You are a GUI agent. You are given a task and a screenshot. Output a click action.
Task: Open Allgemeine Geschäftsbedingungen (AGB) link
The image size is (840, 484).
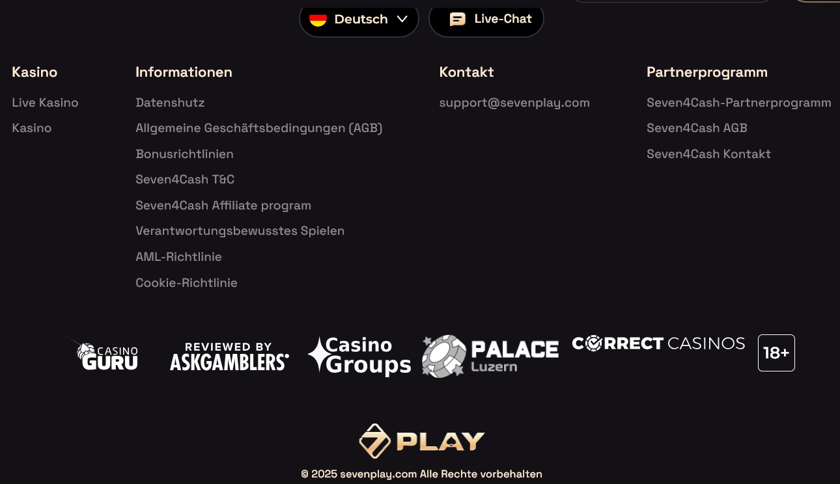pyautogui.click(x=259, y=128)
